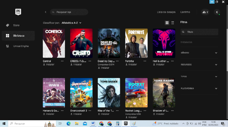Viewport: 228px width, 127px height.
Task: Install Rocket League
Action: [x=131, y=117]
